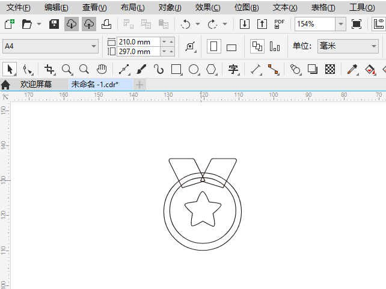Select the Zoom tool with flyout

click(x=67, y=69)
